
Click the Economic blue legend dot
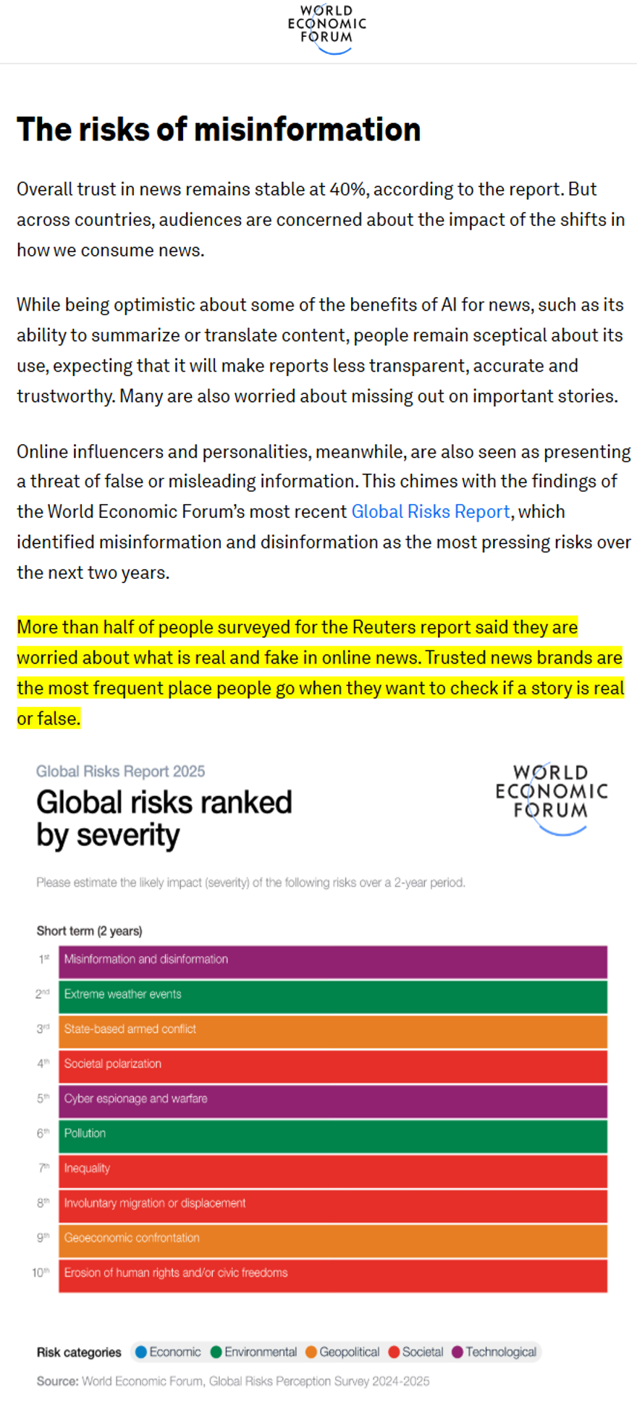click(141, 1352)
